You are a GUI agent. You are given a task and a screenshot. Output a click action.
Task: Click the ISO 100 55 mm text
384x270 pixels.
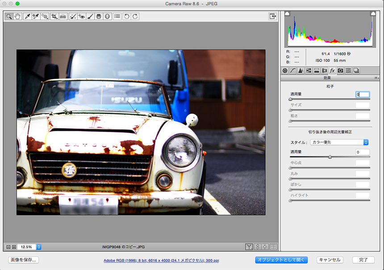[x=330, y=60]
